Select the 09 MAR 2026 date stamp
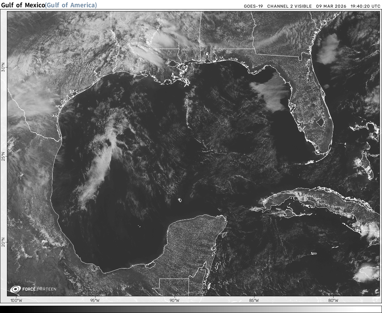 331,6
